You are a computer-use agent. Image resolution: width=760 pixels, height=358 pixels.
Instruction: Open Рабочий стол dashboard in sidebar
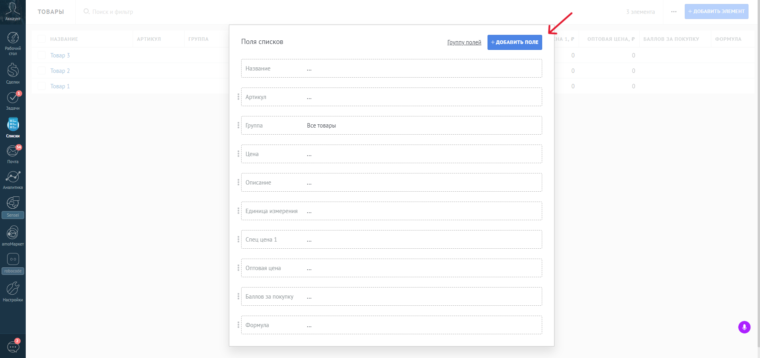pyautogui.click(x=13, y=44)
